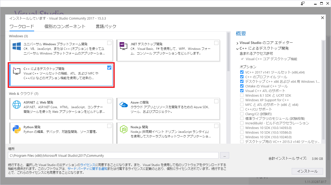
Task: Click the Universal Windows Platform workload icon
Action: pyautogui.click(x=17, y=47)
